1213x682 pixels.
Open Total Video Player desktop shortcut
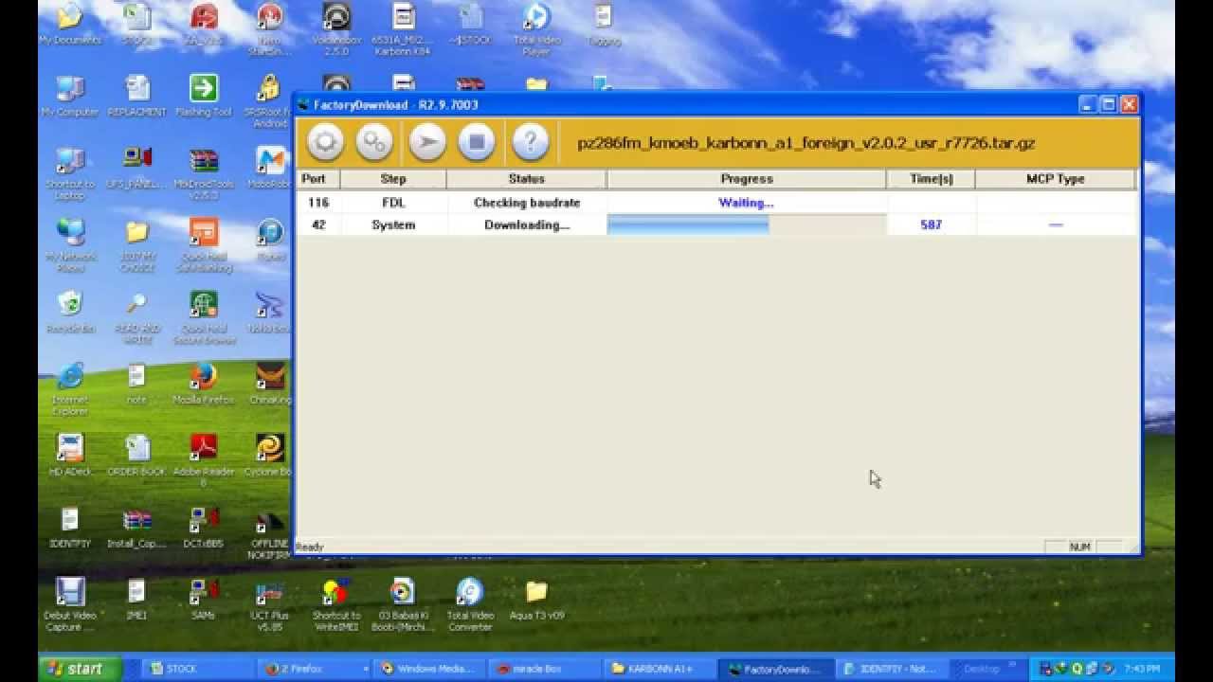pos(536,28)
